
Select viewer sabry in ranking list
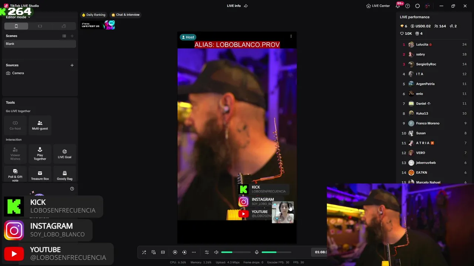[434, 54]
